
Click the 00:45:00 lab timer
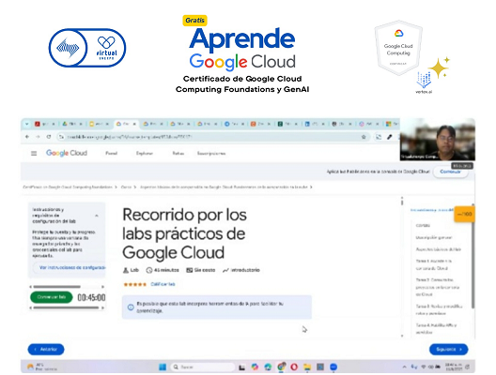(x=91, y=298)
